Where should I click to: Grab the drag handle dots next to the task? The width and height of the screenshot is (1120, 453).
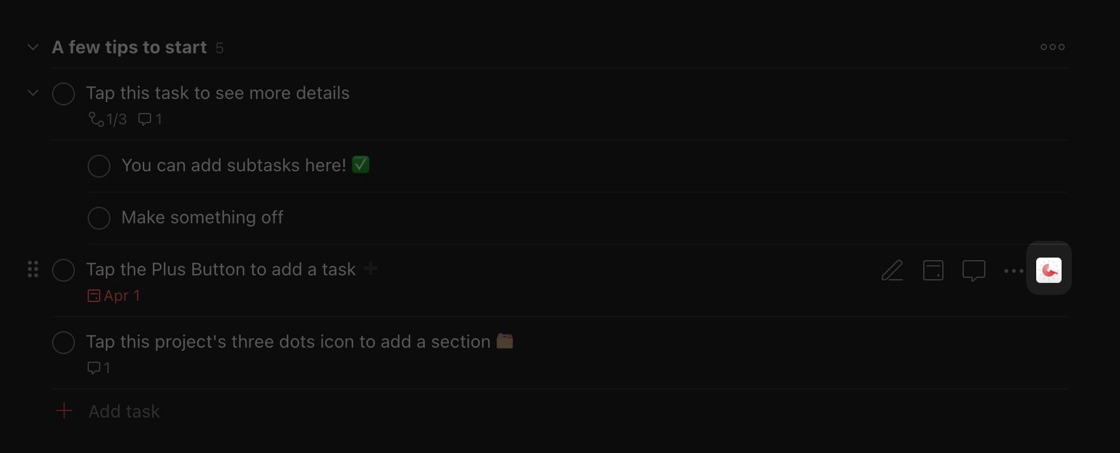[32, 269]
